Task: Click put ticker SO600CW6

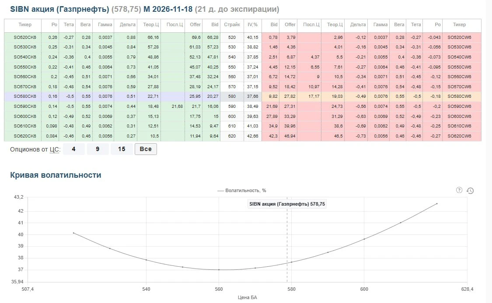Action: [x=459, y=116]
